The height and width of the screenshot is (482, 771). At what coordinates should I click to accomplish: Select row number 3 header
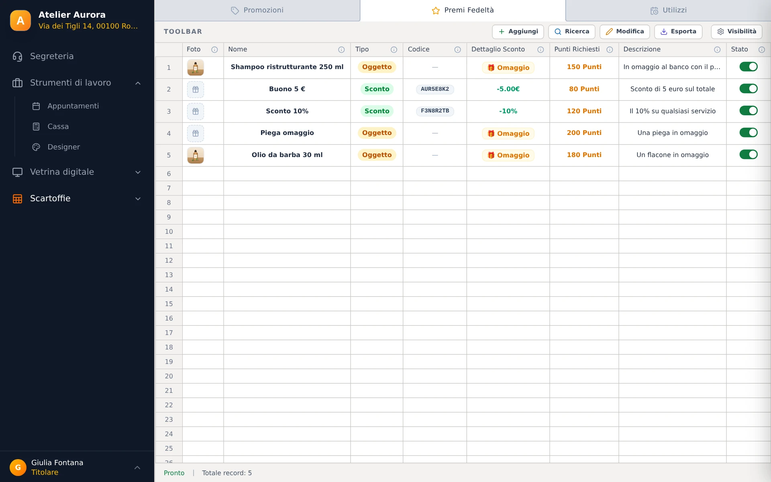[x=169, y=111]
